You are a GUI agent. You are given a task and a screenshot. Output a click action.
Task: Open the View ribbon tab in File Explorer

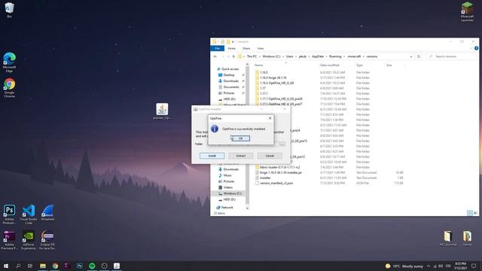click(261, 48)
